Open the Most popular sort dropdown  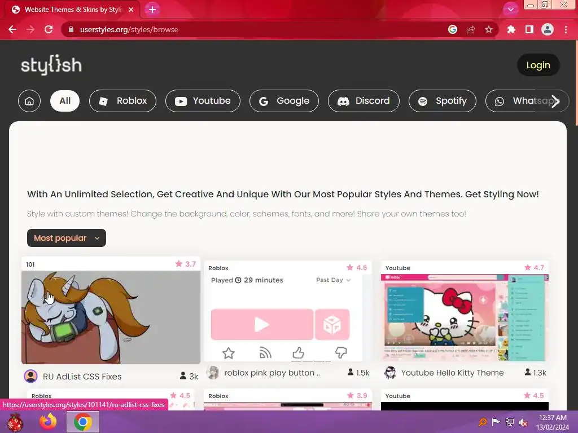[x=67, y=238]
